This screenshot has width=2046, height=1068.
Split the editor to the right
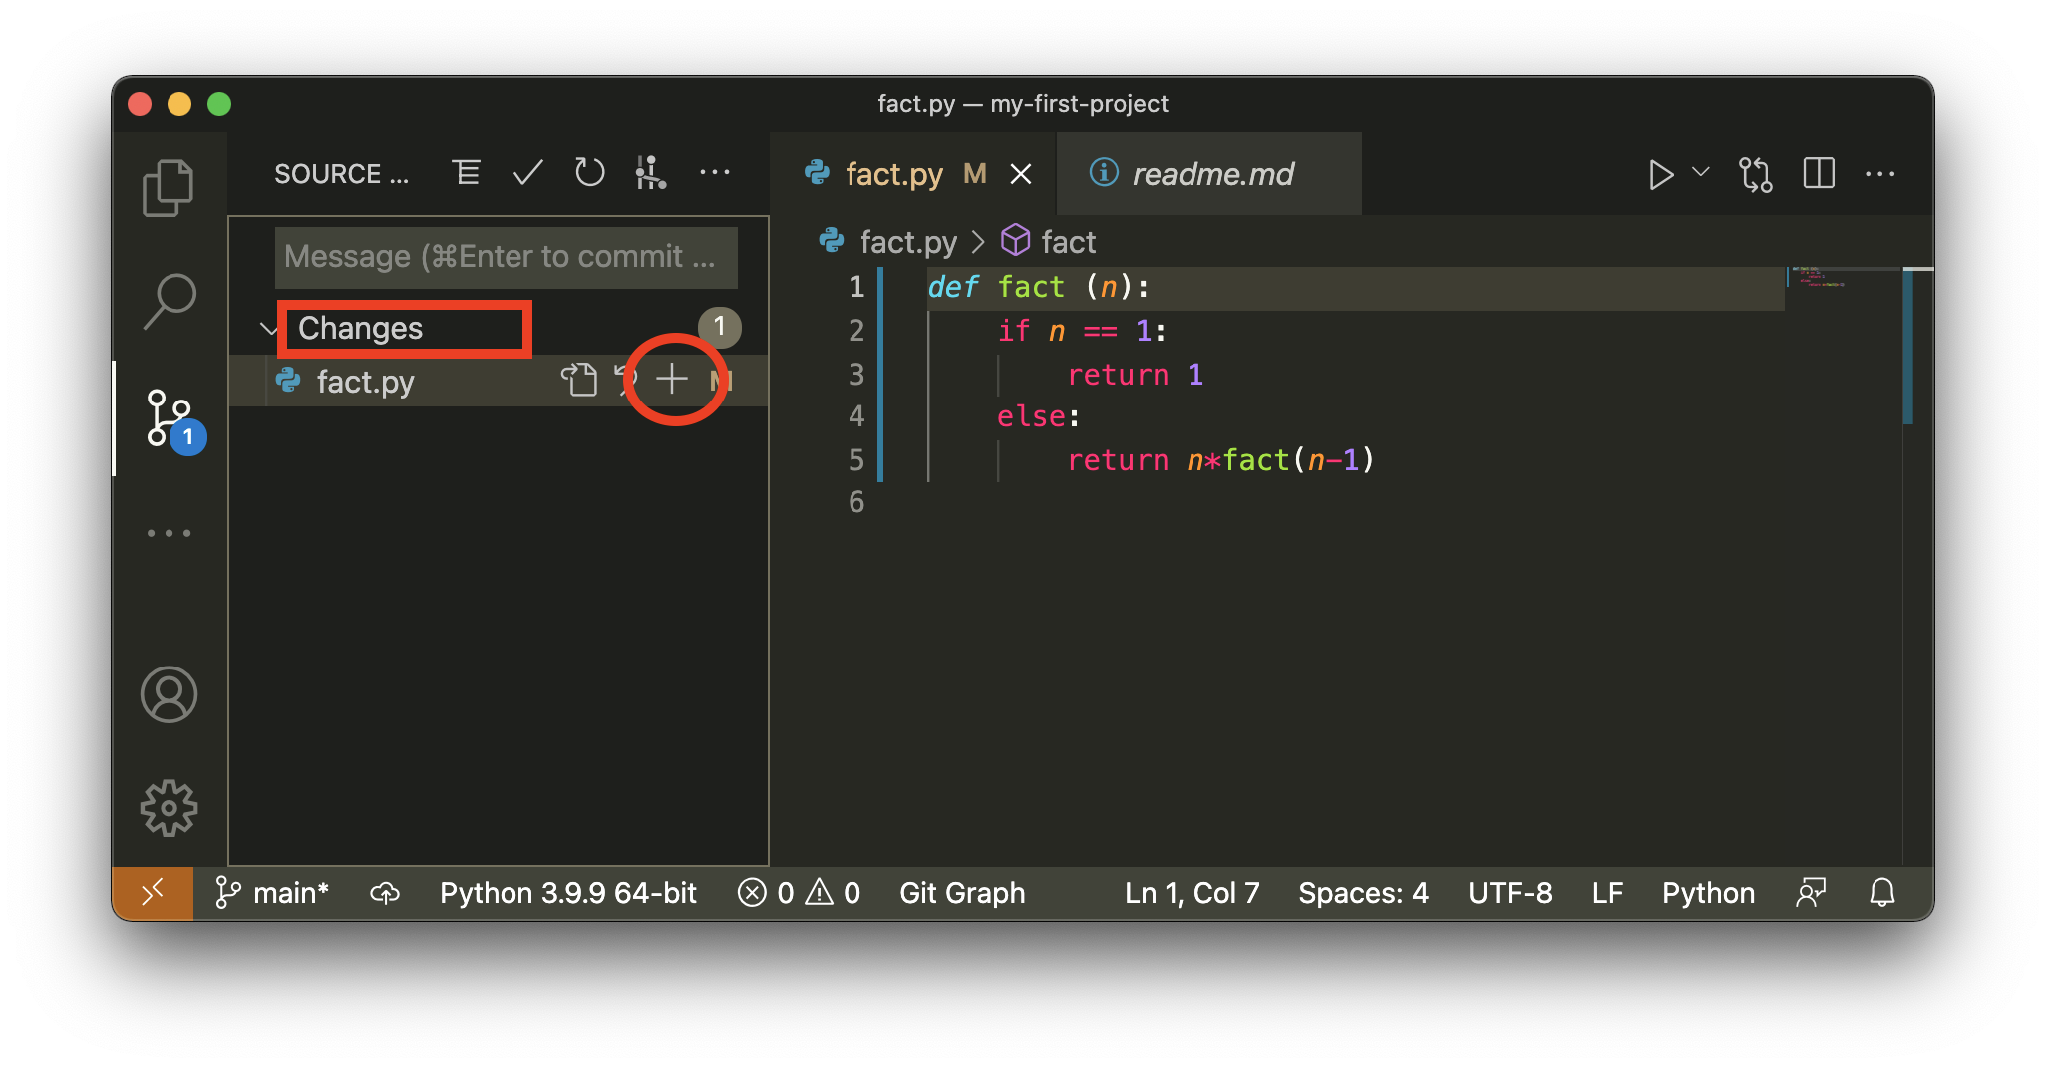pyautogui.click(x=1818, y=174)
